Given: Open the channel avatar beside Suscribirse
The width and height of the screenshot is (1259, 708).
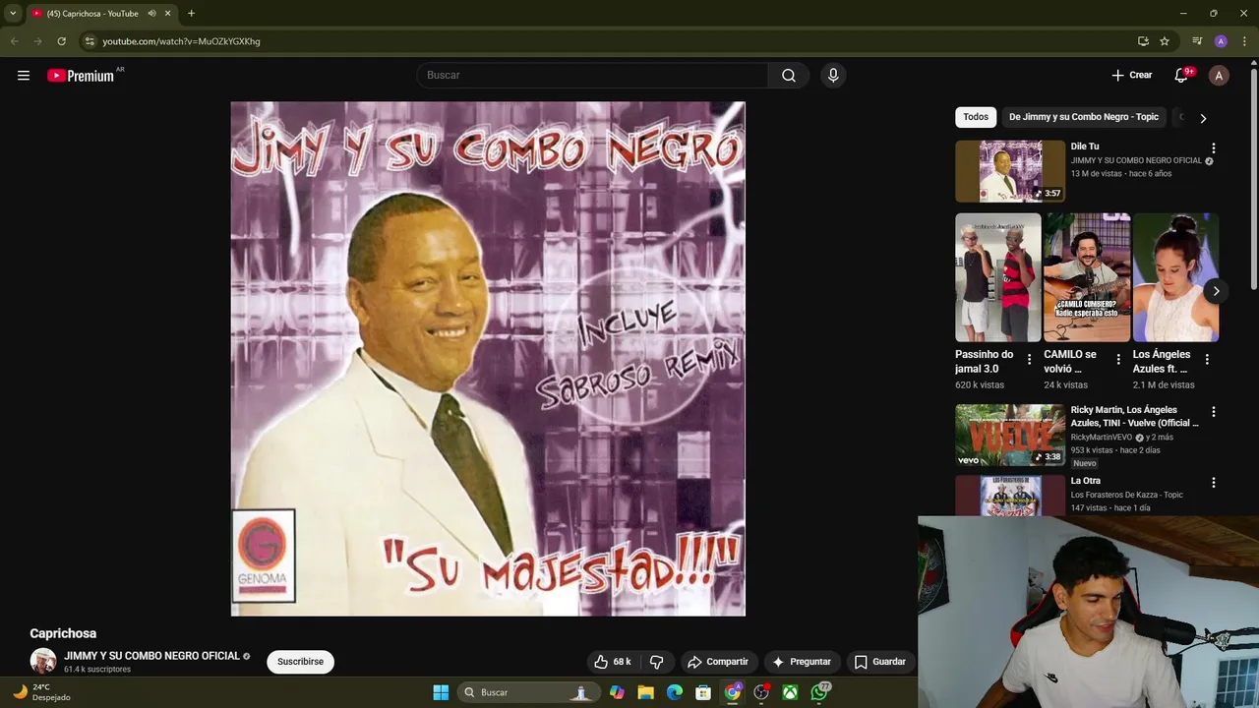Looking at the screenshot, I should pyautogui.click(x=43, y=662).
